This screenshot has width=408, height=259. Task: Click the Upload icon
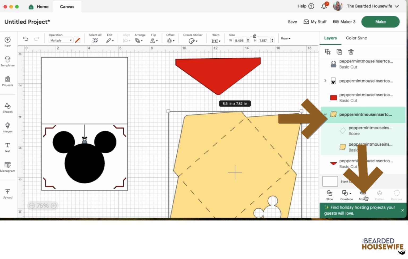(7, 193)
